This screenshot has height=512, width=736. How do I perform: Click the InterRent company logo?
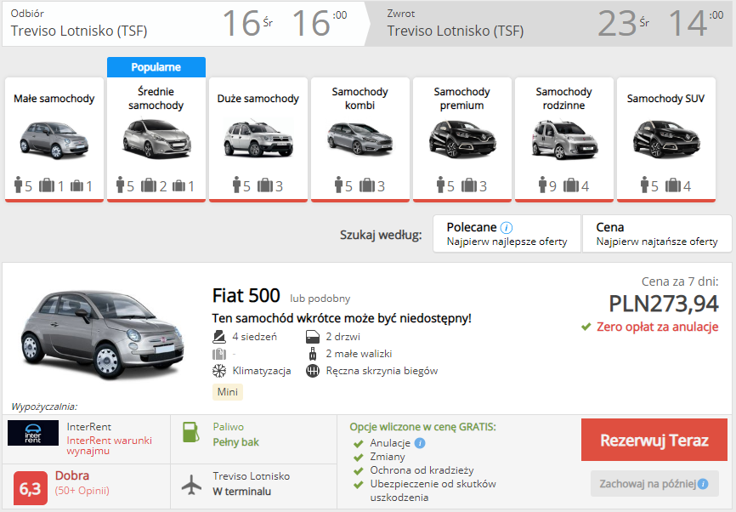click(33, 433)
